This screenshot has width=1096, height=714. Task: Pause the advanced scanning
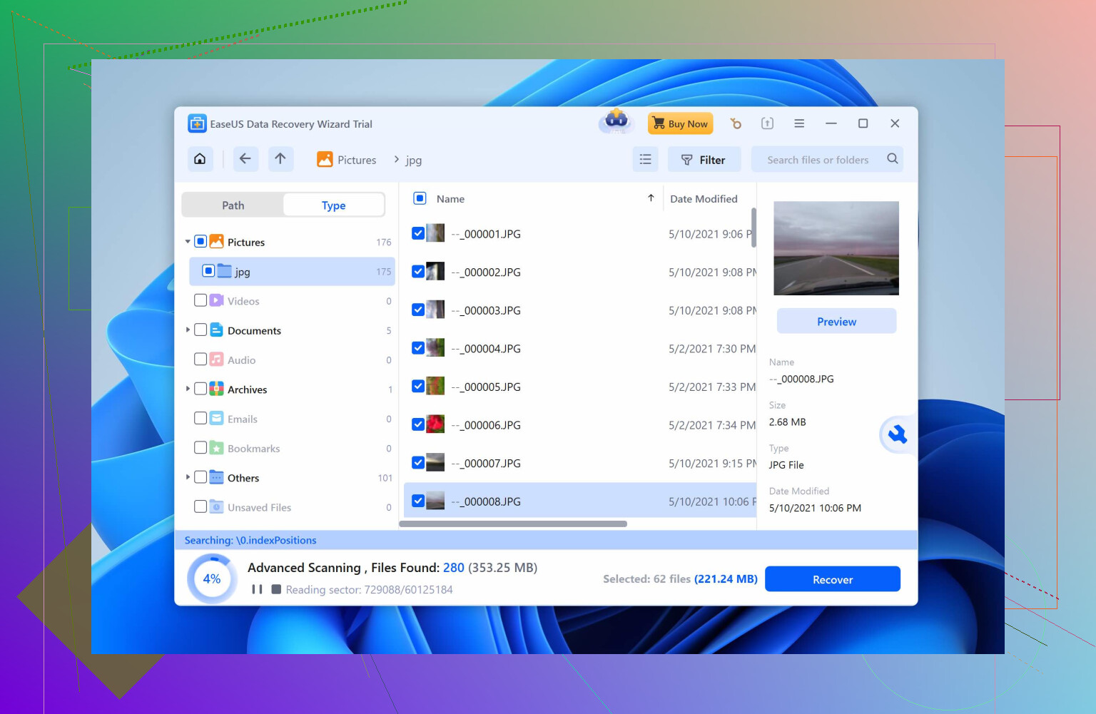(257, 589)
